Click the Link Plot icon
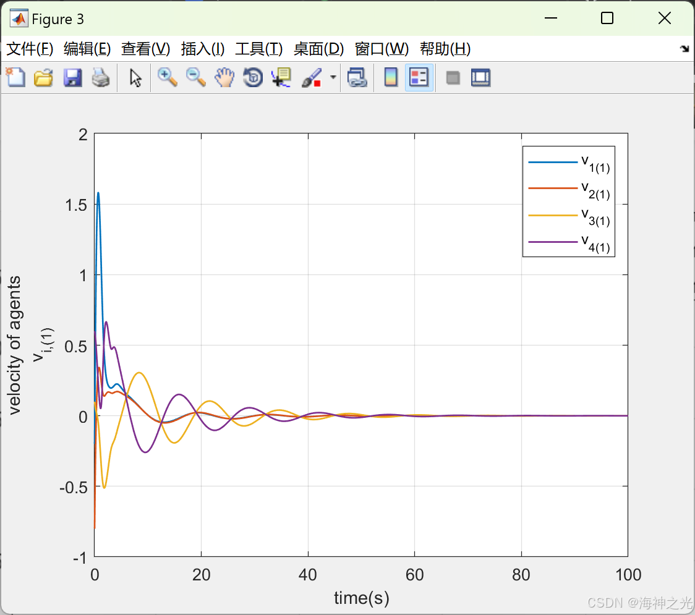The width and height of the screenshot is (695, 615). (x=357, y=77)
